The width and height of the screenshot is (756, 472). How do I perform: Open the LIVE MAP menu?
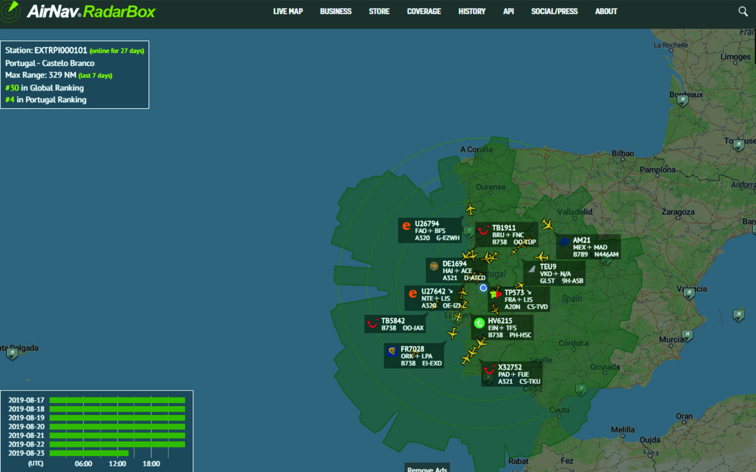[x=288, y=11]
